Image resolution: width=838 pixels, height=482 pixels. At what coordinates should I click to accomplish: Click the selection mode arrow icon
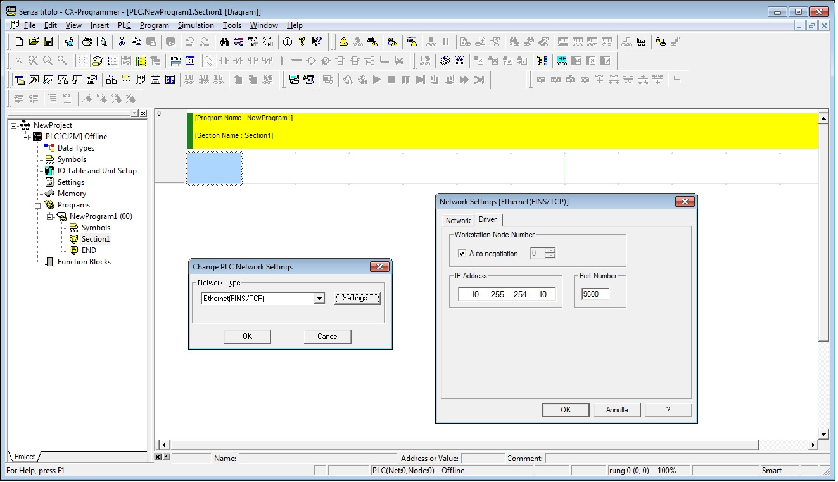tap(209, 61)
